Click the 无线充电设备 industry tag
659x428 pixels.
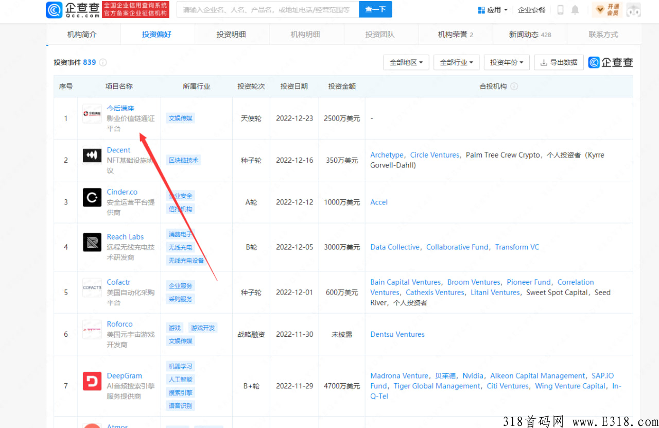(x=186, y=261)
